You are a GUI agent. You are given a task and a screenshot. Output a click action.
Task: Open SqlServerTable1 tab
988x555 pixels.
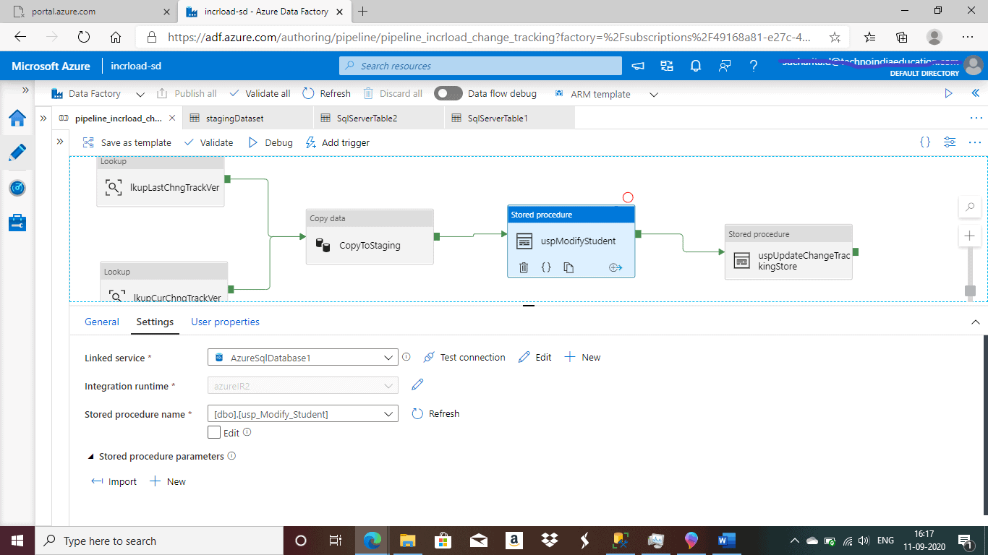tap(510, 118)
